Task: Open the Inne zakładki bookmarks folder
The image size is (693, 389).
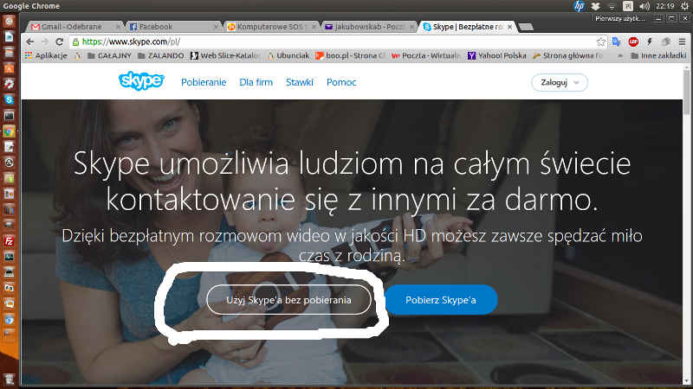Action: (658, 55)
